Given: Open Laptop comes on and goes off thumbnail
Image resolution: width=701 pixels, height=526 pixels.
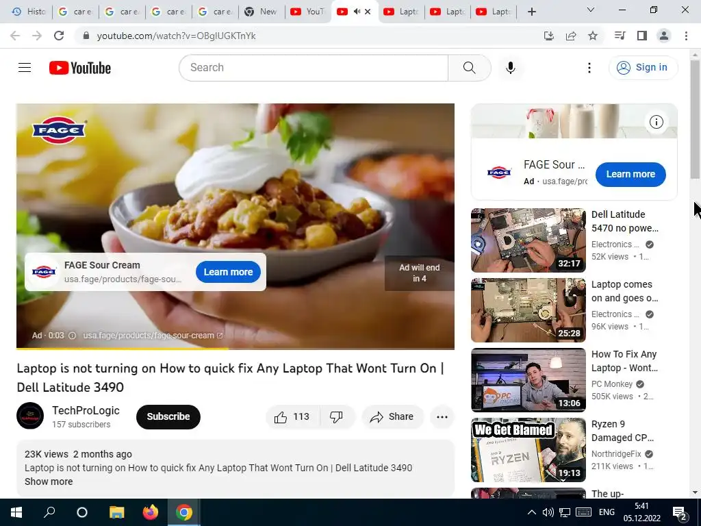Looking at the screenshot, I should tap(528, 310).
